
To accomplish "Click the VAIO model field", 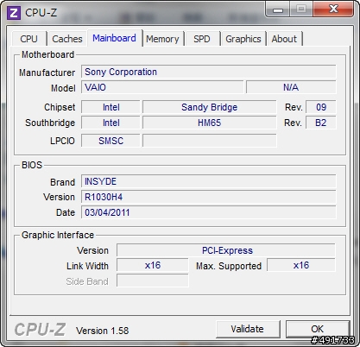I will point(162,87).
